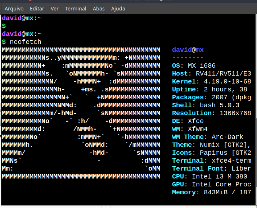Viewport: 257px width, 208px height.
Task: Click the 'Resolution: 1366x768' line
Action: 212,113
